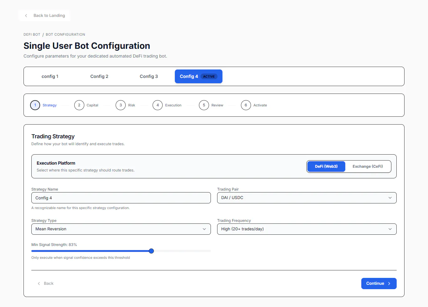
Task: Click step 6 circle for Activate
Action: pos(246,105)
